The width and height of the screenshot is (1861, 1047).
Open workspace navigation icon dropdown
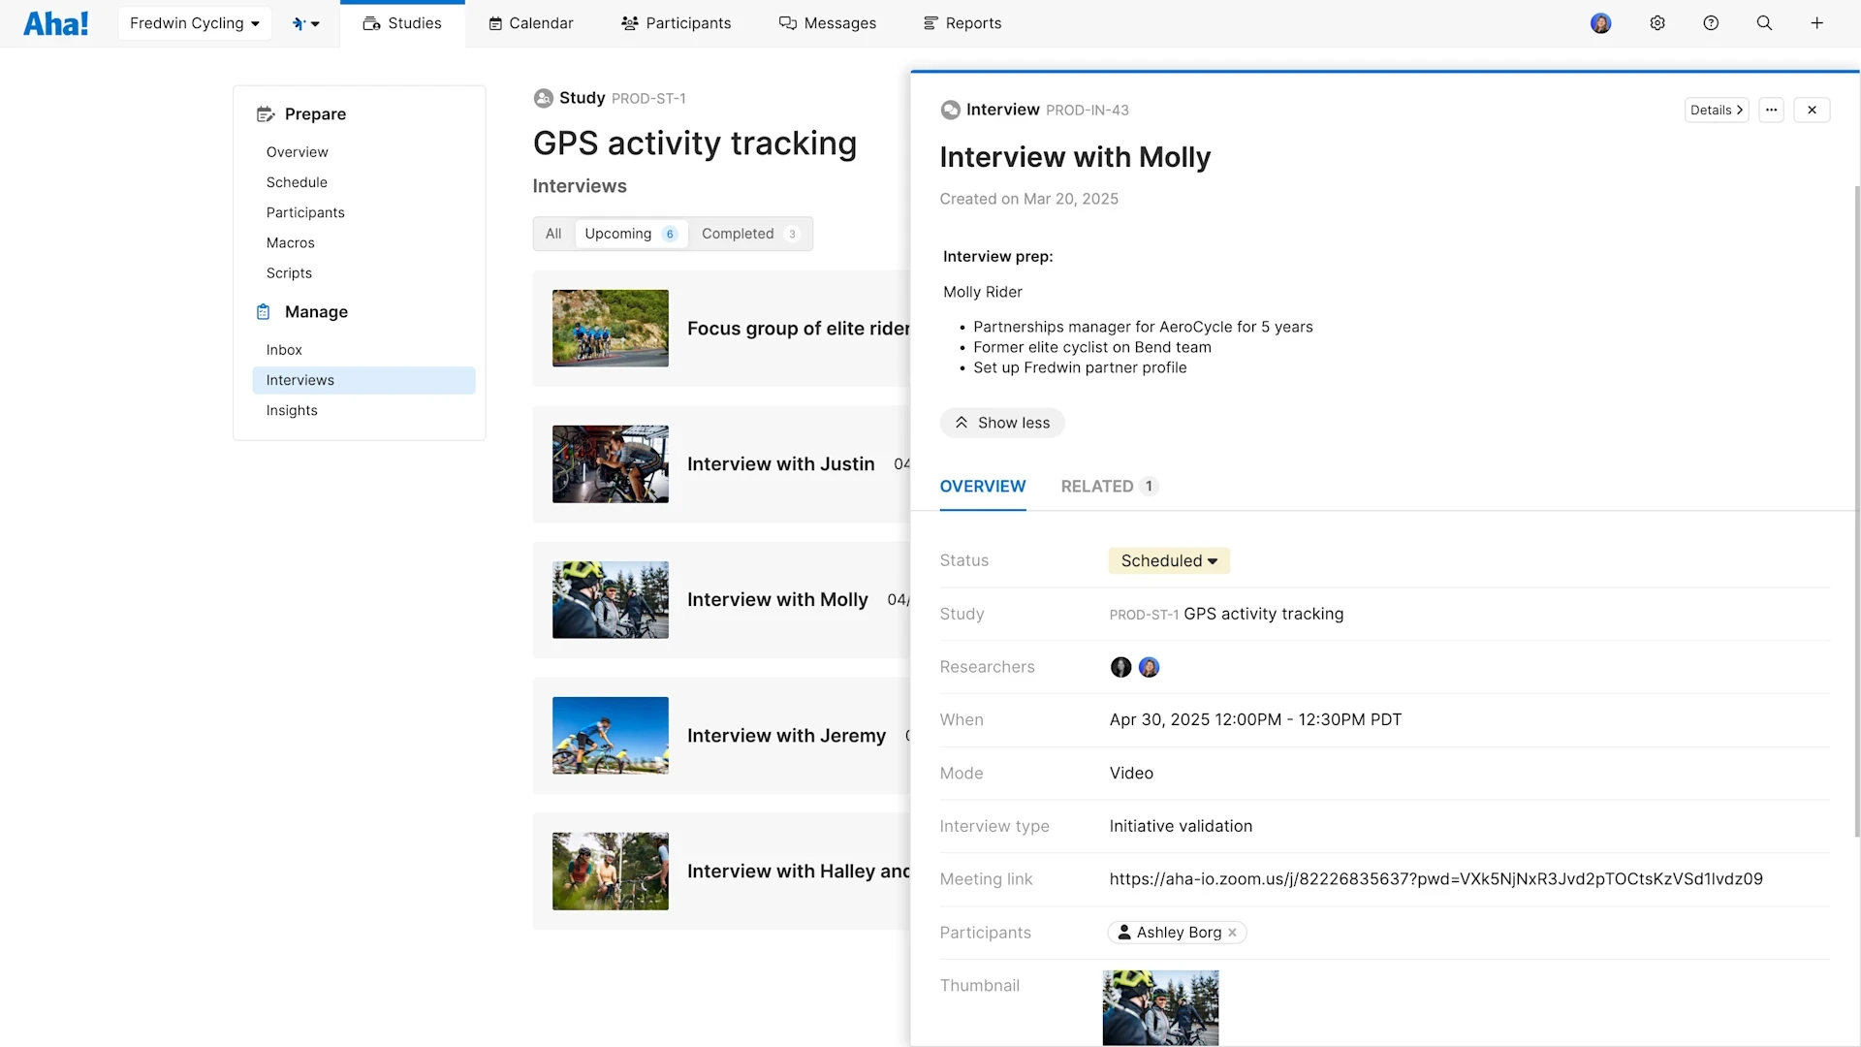305,23
